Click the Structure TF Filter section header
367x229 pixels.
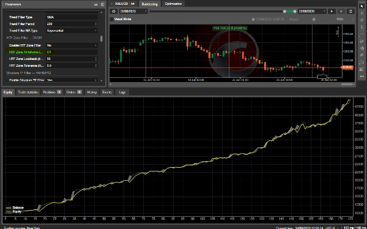(29, 73)
